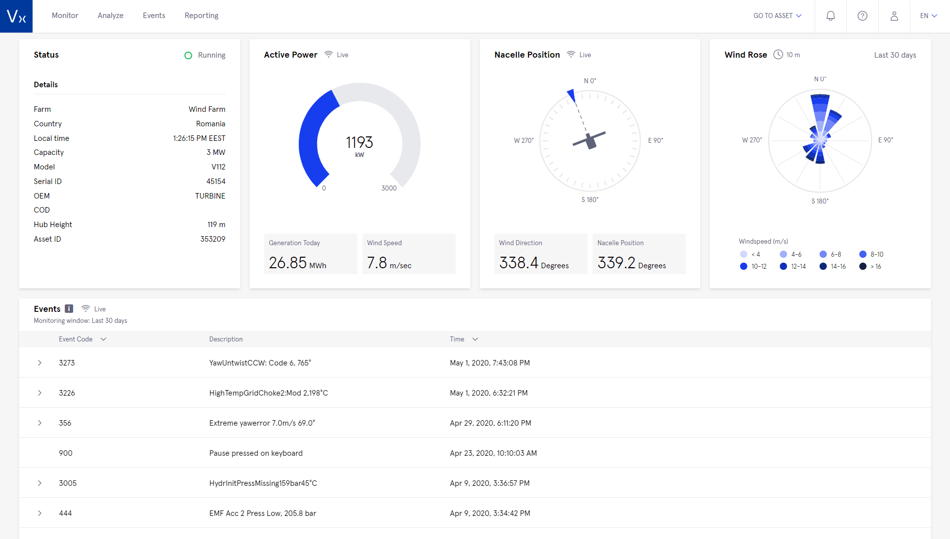The width and height of the screenshot is (950, 539).
Task: Open the Analyze menu
Action: [111, 16]
